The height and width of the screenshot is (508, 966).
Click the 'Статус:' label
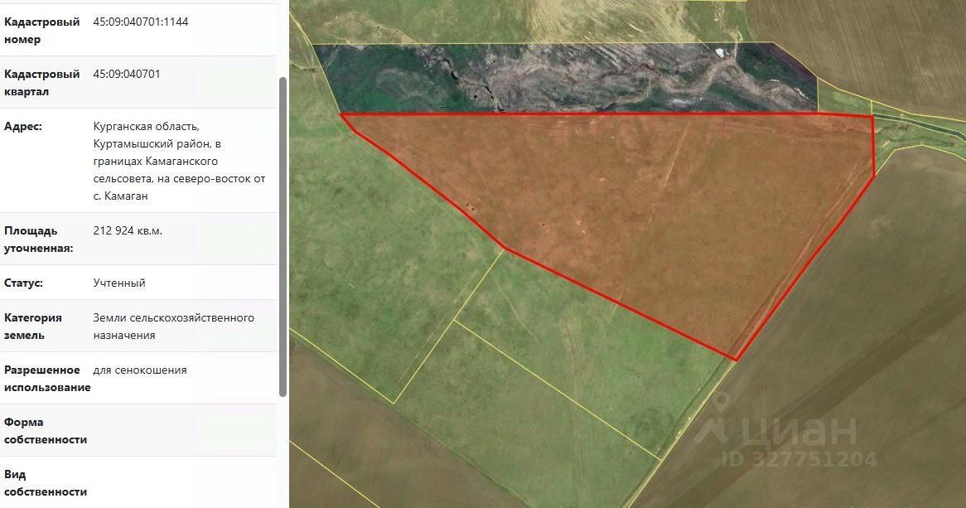click(23, 283)
